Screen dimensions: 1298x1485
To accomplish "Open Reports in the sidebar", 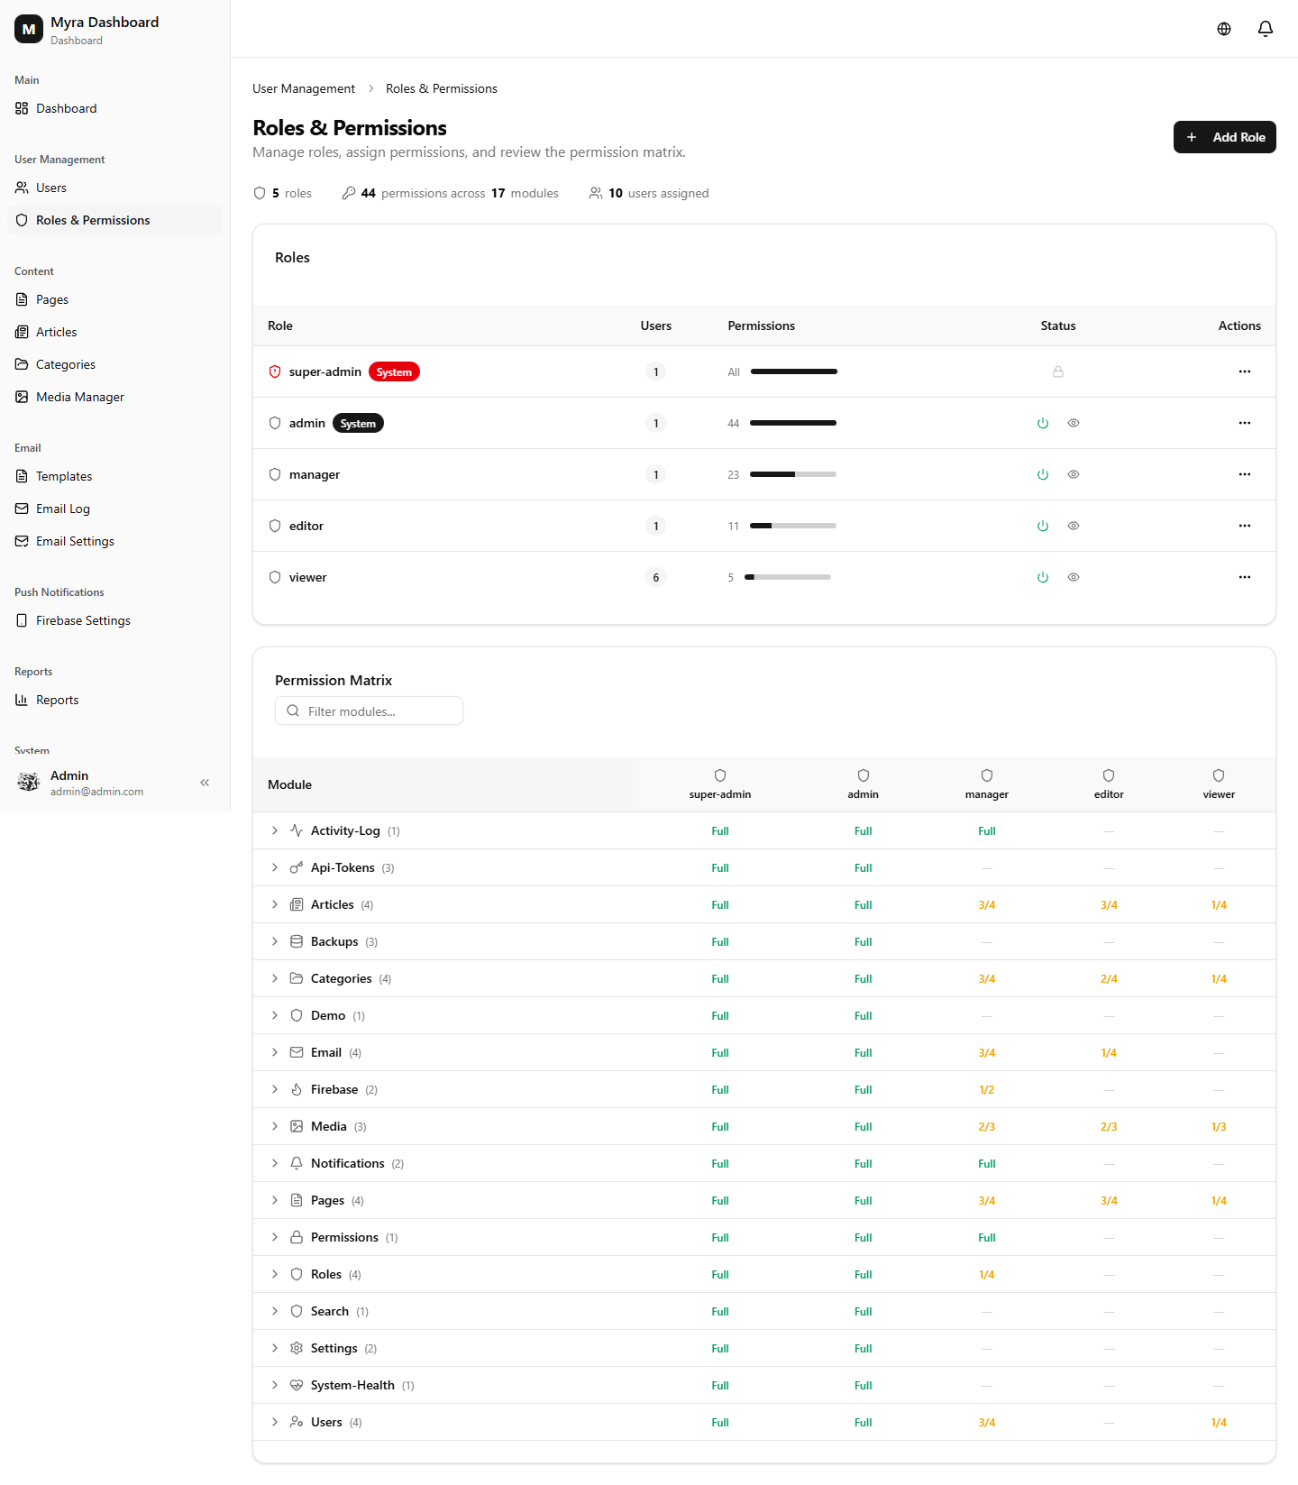I will (x=114, y=700).
